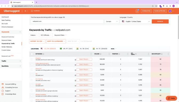The width and height of the screenshot is (179, 102).
Task: Click the CONSULTING header button
Action: pyautogui.click(x=146, y=11)
